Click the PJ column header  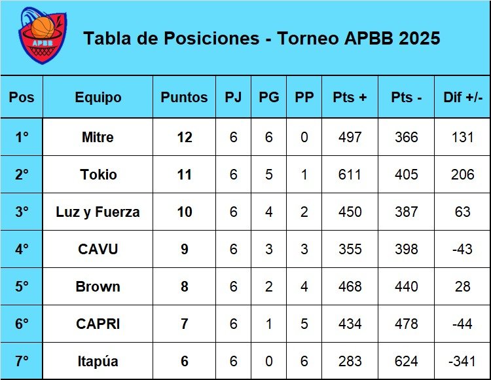[233, 97]
